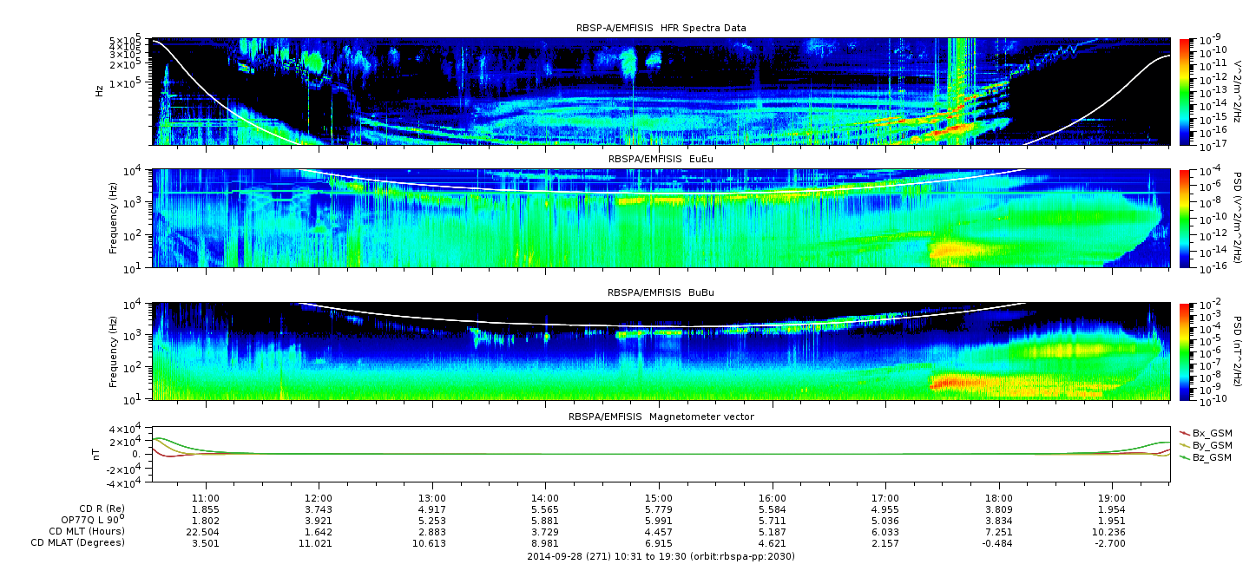Click the 11:00 time axis label

pos(205,496)
